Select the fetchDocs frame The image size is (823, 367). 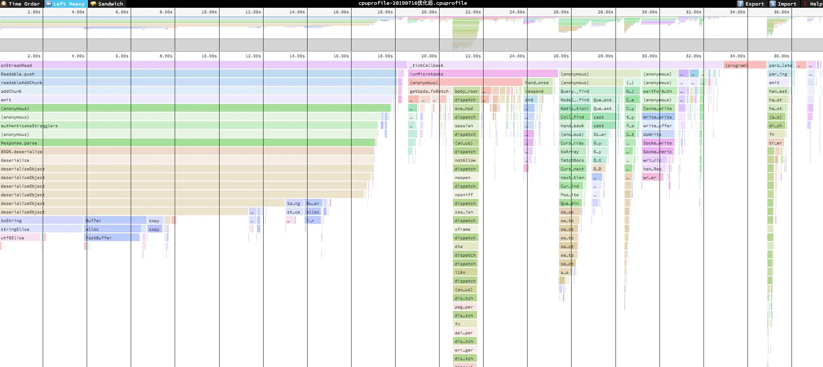point(573,160)
